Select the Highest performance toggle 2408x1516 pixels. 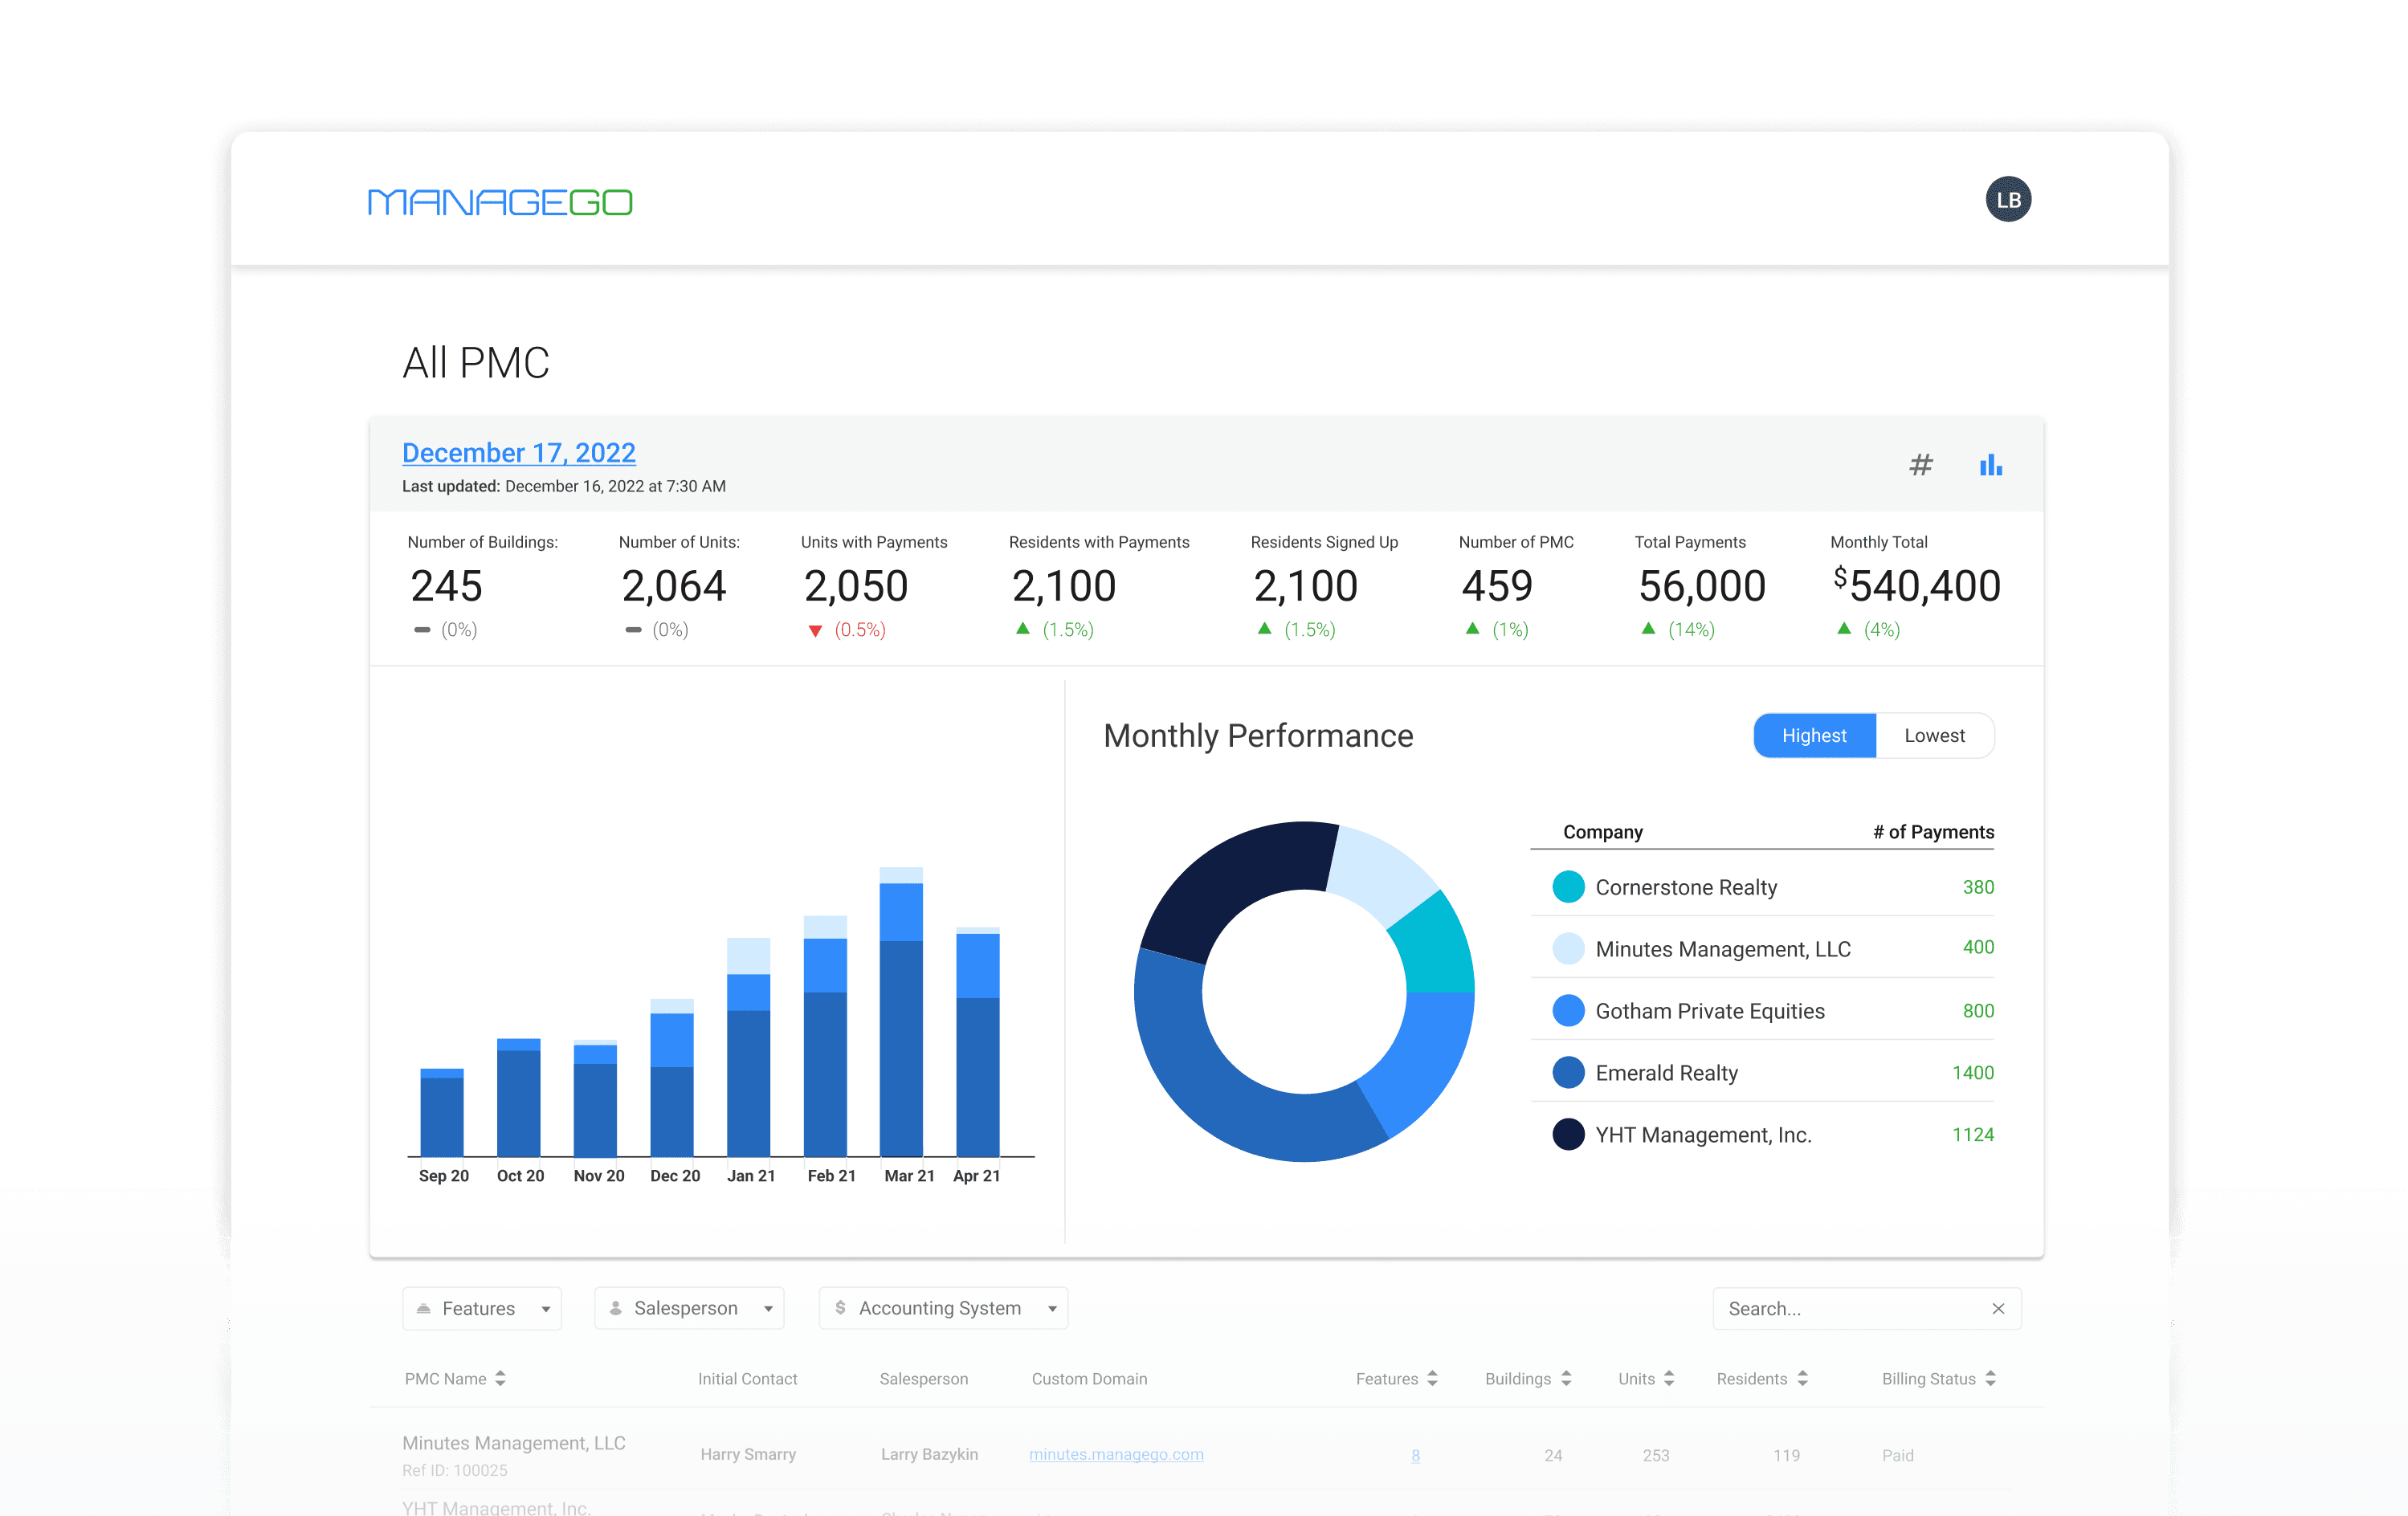tap(1814, 735)
